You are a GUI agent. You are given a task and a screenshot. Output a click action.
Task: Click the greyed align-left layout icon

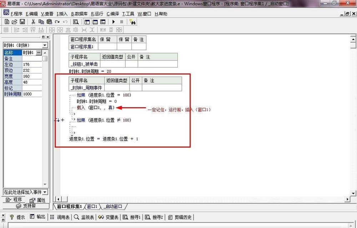17,30
